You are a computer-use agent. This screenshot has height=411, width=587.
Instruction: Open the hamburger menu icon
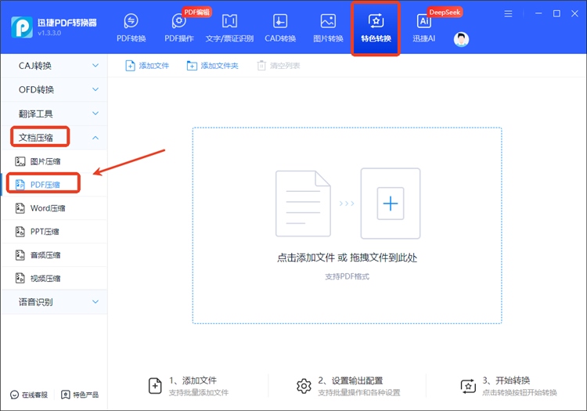click(508, 14)
